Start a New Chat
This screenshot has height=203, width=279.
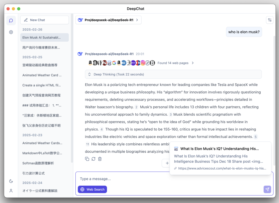click(44, 20)
